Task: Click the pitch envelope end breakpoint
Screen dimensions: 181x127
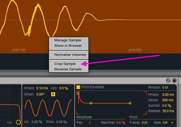Action: point(130,103)
